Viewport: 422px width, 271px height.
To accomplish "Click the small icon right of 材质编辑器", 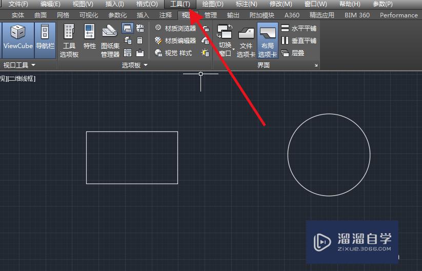I will [205, 40].
